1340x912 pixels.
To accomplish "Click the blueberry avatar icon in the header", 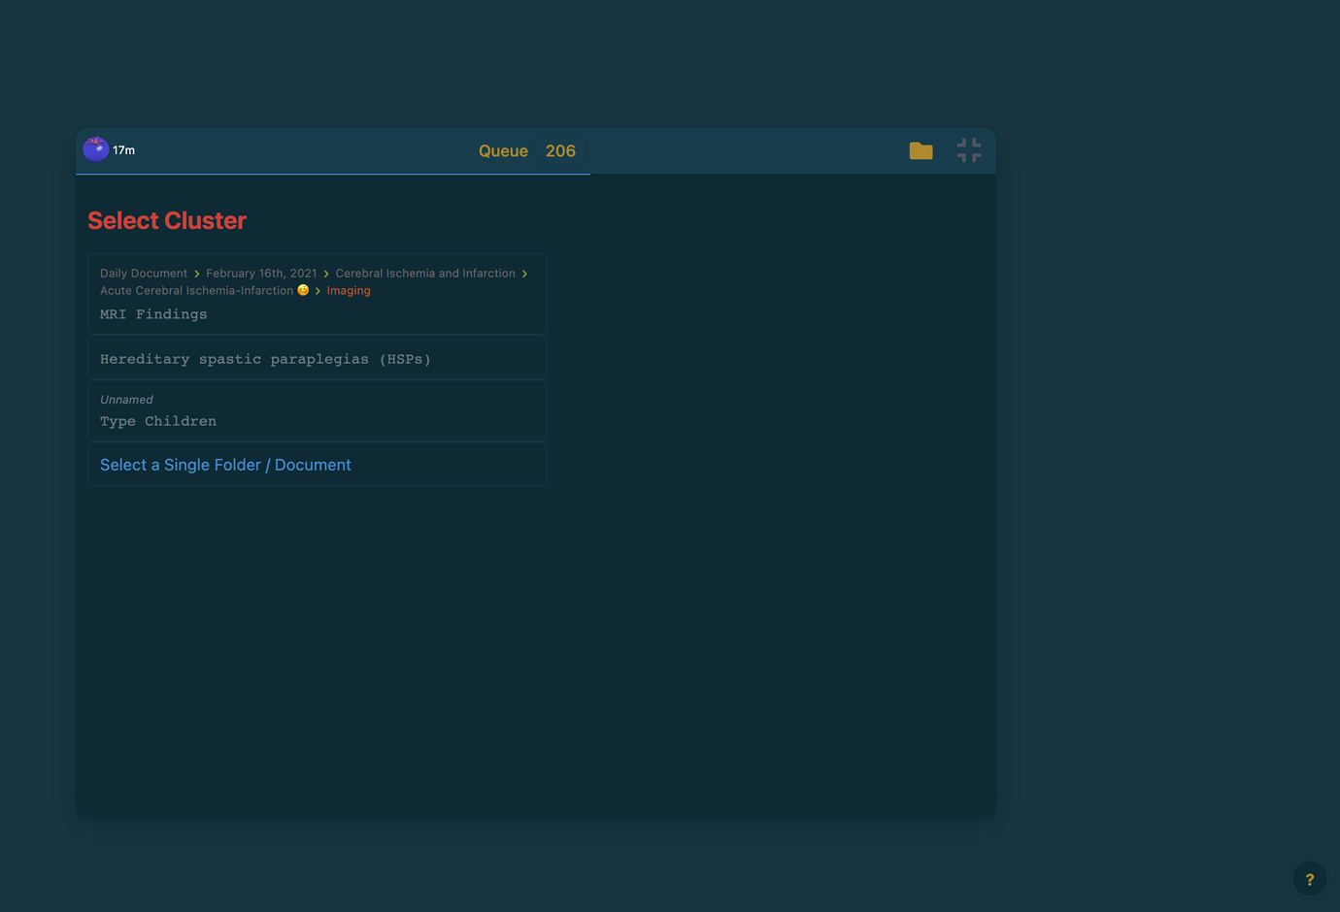I will (95, 148).
